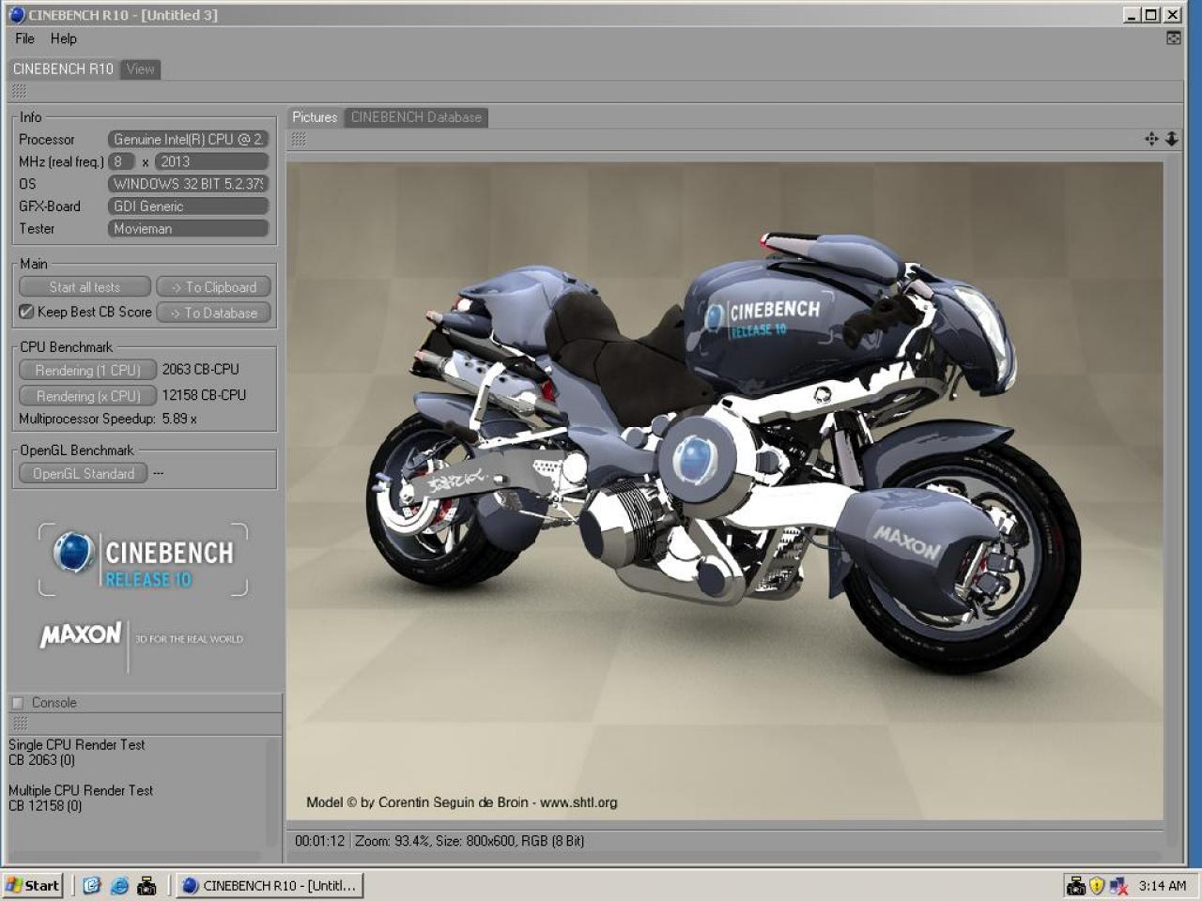Click the 2063 CB-CPU score text
The image size is (1202, 901).
200,370
